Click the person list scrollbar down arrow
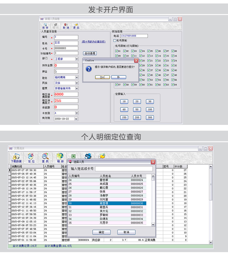This screenshot has width=228, height=255. [x=153, y=224]
